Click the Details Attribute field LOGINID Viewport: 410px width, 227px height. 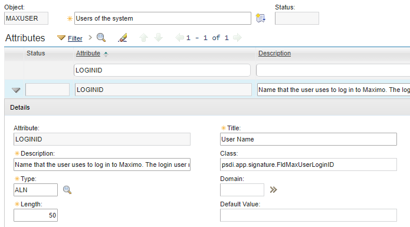tap(102, 139)
